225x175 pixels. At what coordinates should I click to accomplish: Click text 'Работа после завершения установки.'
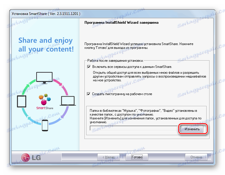coord(115,61)
